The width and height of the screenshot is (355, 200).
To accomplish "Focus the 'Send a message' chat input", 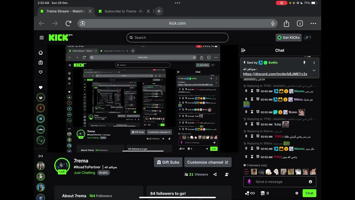I will tap(280, 182).
